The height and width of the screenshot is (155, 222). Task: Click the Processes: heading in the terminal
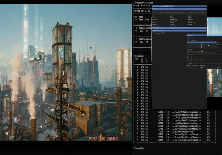(139, 56)
